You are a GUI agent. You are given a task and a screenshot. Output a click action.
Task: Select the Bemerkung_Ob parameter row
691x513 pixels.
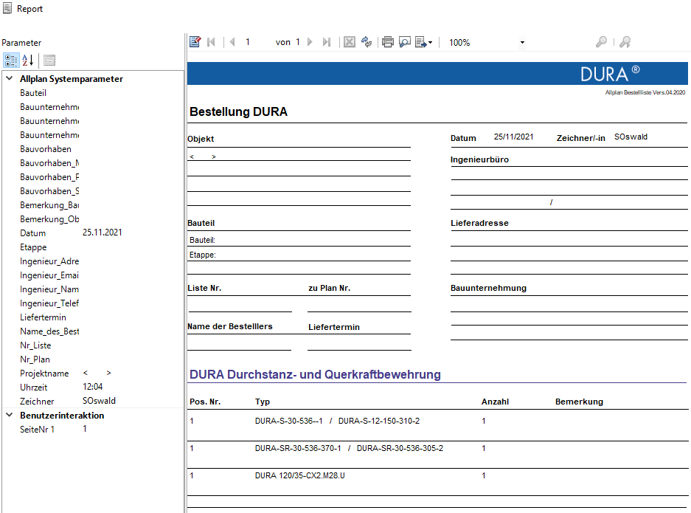point(93,218)
